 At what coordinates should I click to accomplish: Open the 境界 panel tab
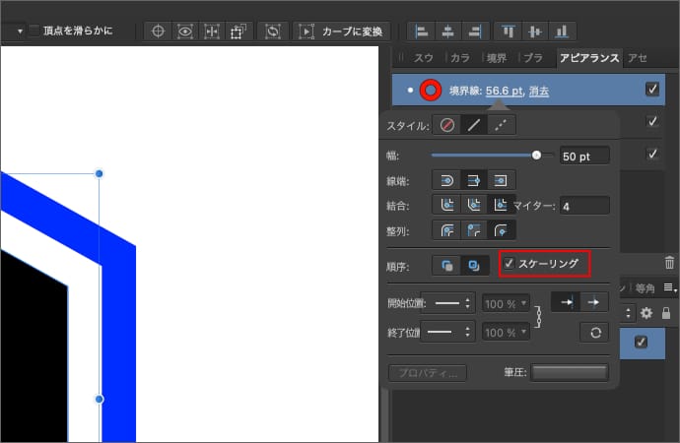click(x=498, y=58)
